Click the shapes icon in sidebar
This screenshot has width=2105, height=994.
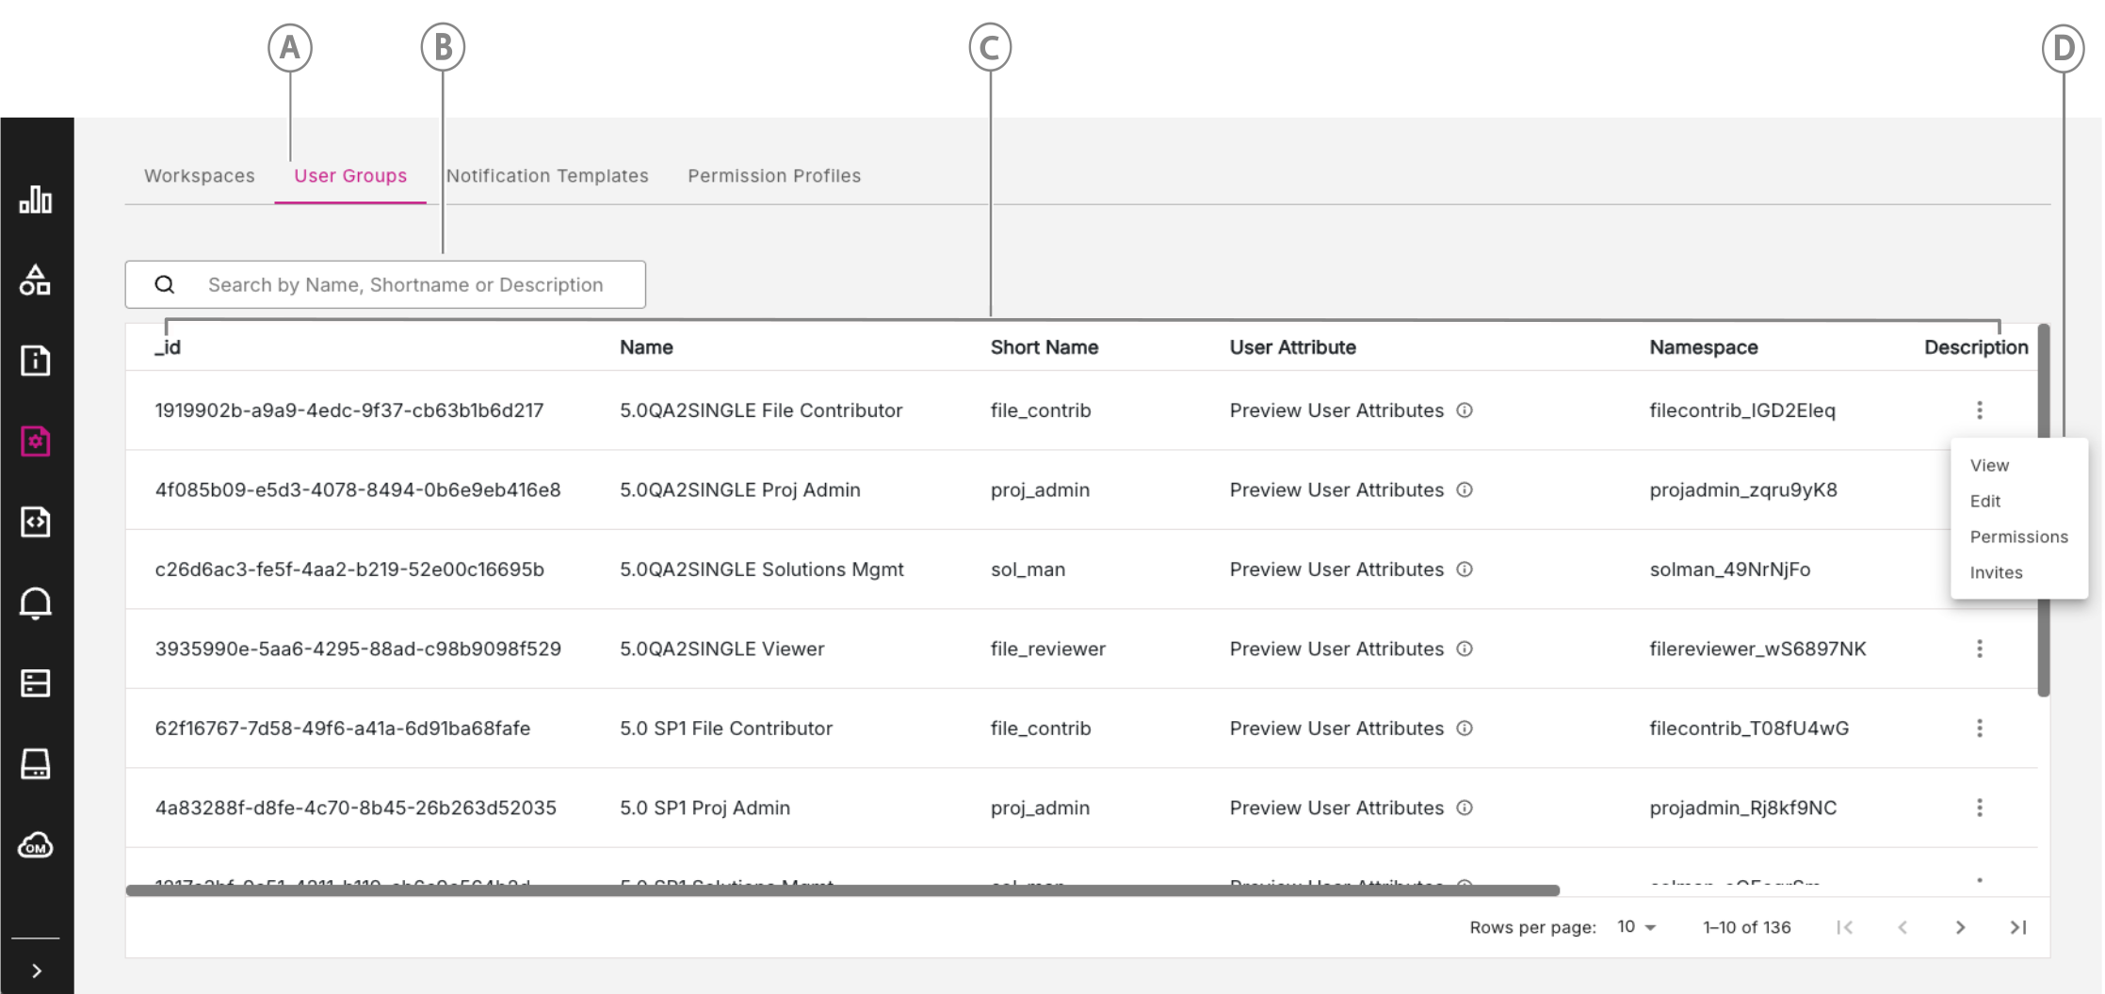36,280
